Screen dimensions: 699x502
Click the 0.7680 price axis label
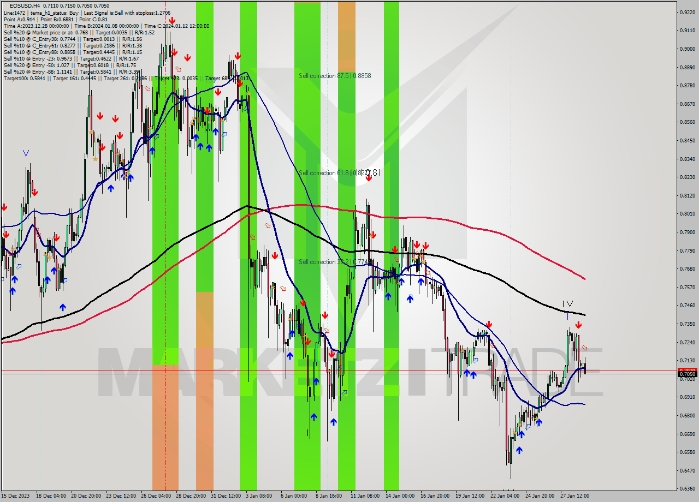click(686, 268)
